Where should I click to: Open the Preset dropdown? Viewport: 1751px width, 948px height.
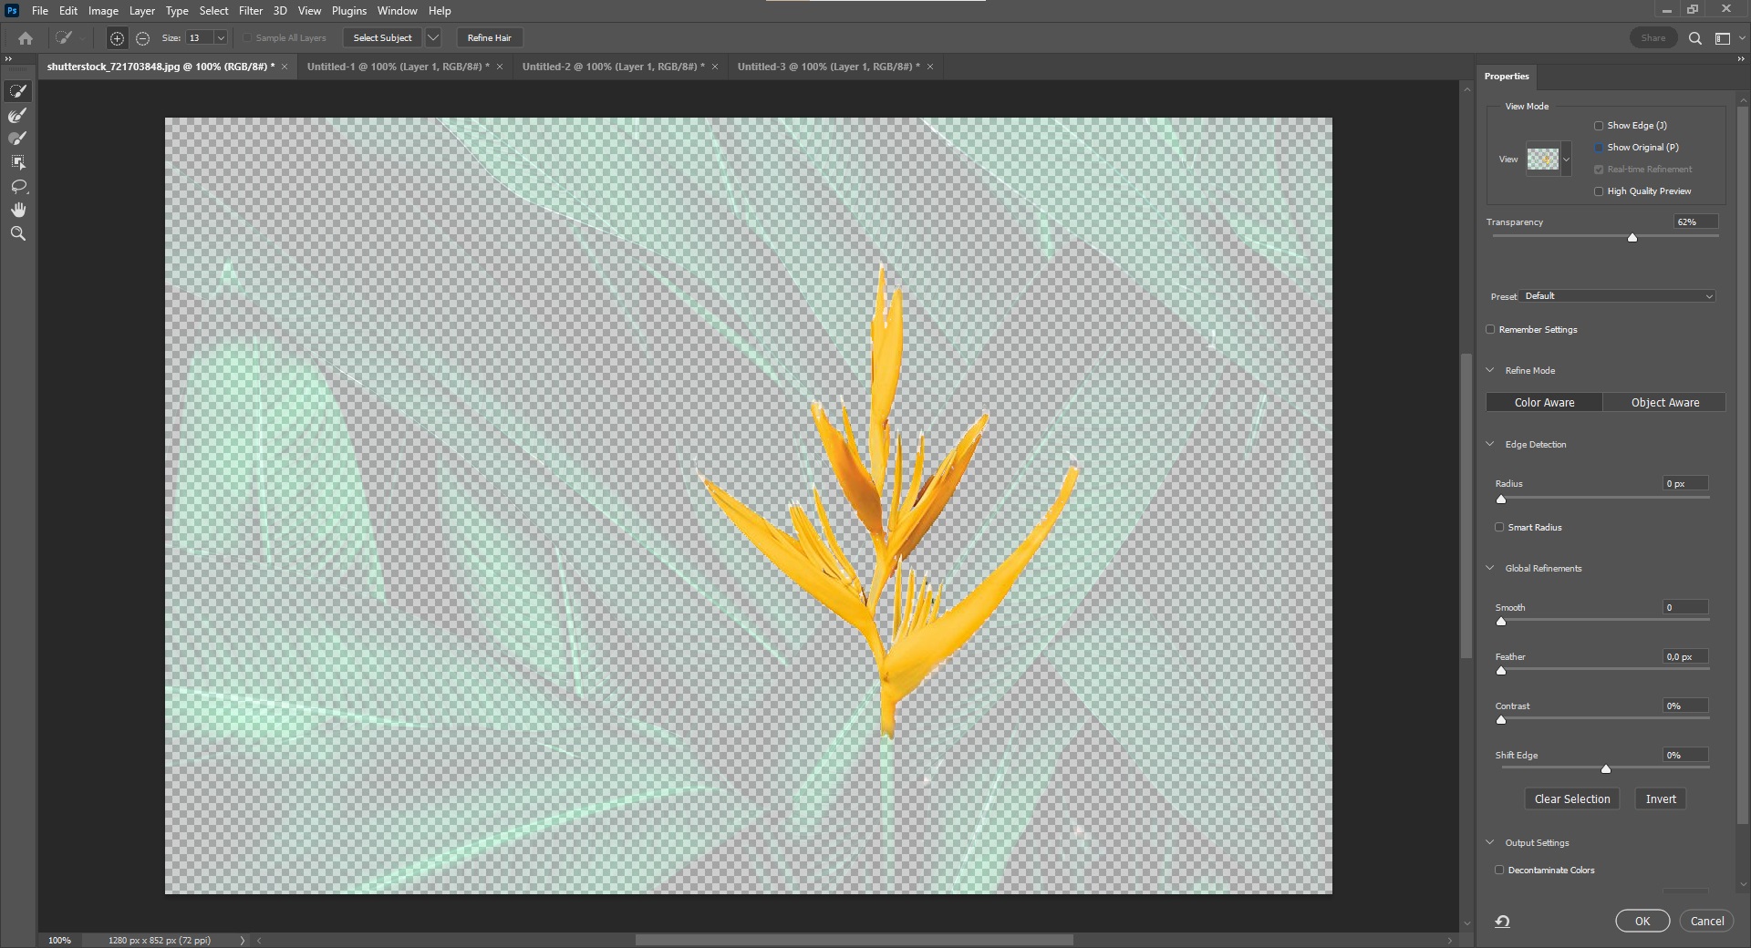click(1619, 296)
